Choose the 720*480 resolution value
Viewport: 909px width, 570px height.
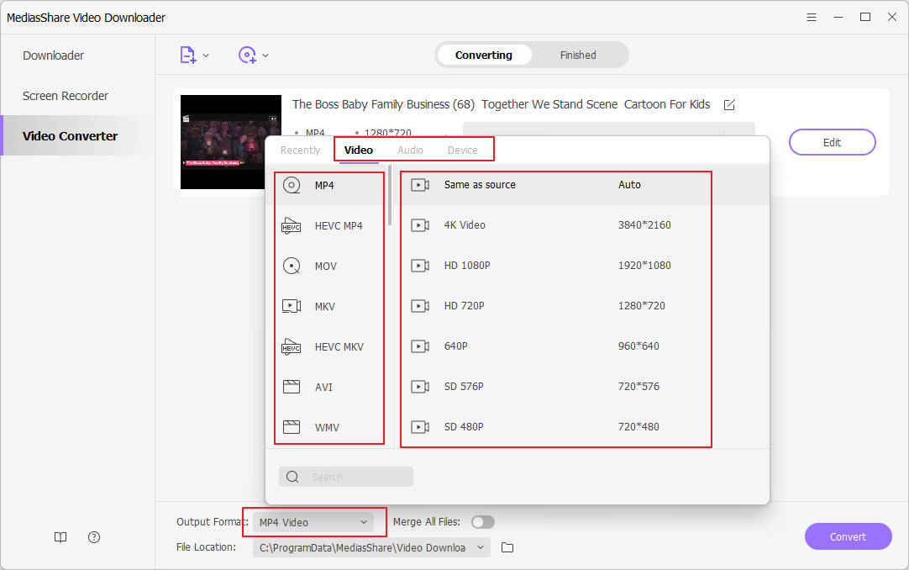click(x=638, y=427)
